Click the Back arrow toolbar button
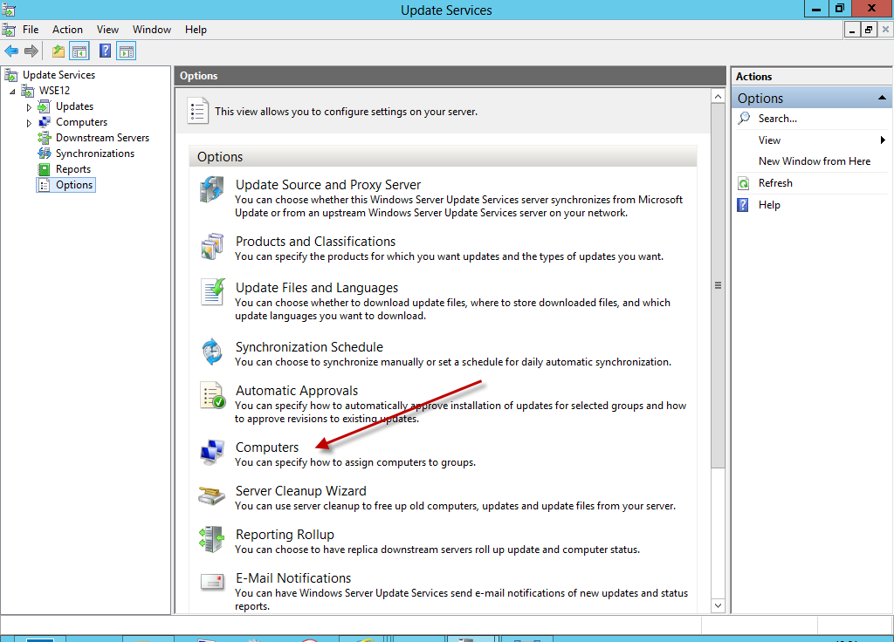Viewport: 894px width, 642px height. (11, 51)
